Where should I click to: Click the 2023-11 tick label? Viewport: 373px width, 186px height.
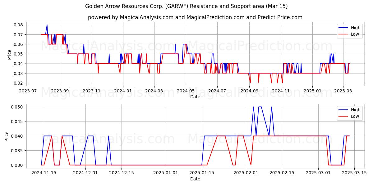click(x=92, y=91)
